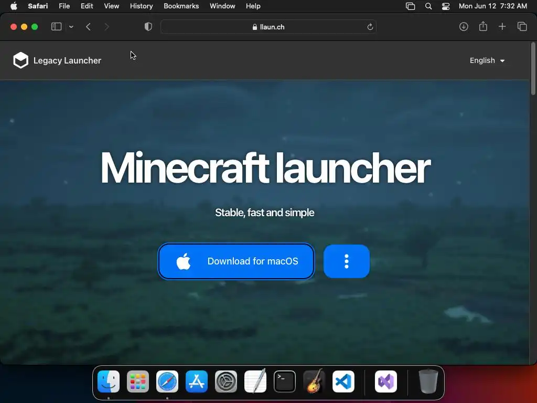
Task: Open the Legacy Launcher home link text
Action: coord(67,60)
